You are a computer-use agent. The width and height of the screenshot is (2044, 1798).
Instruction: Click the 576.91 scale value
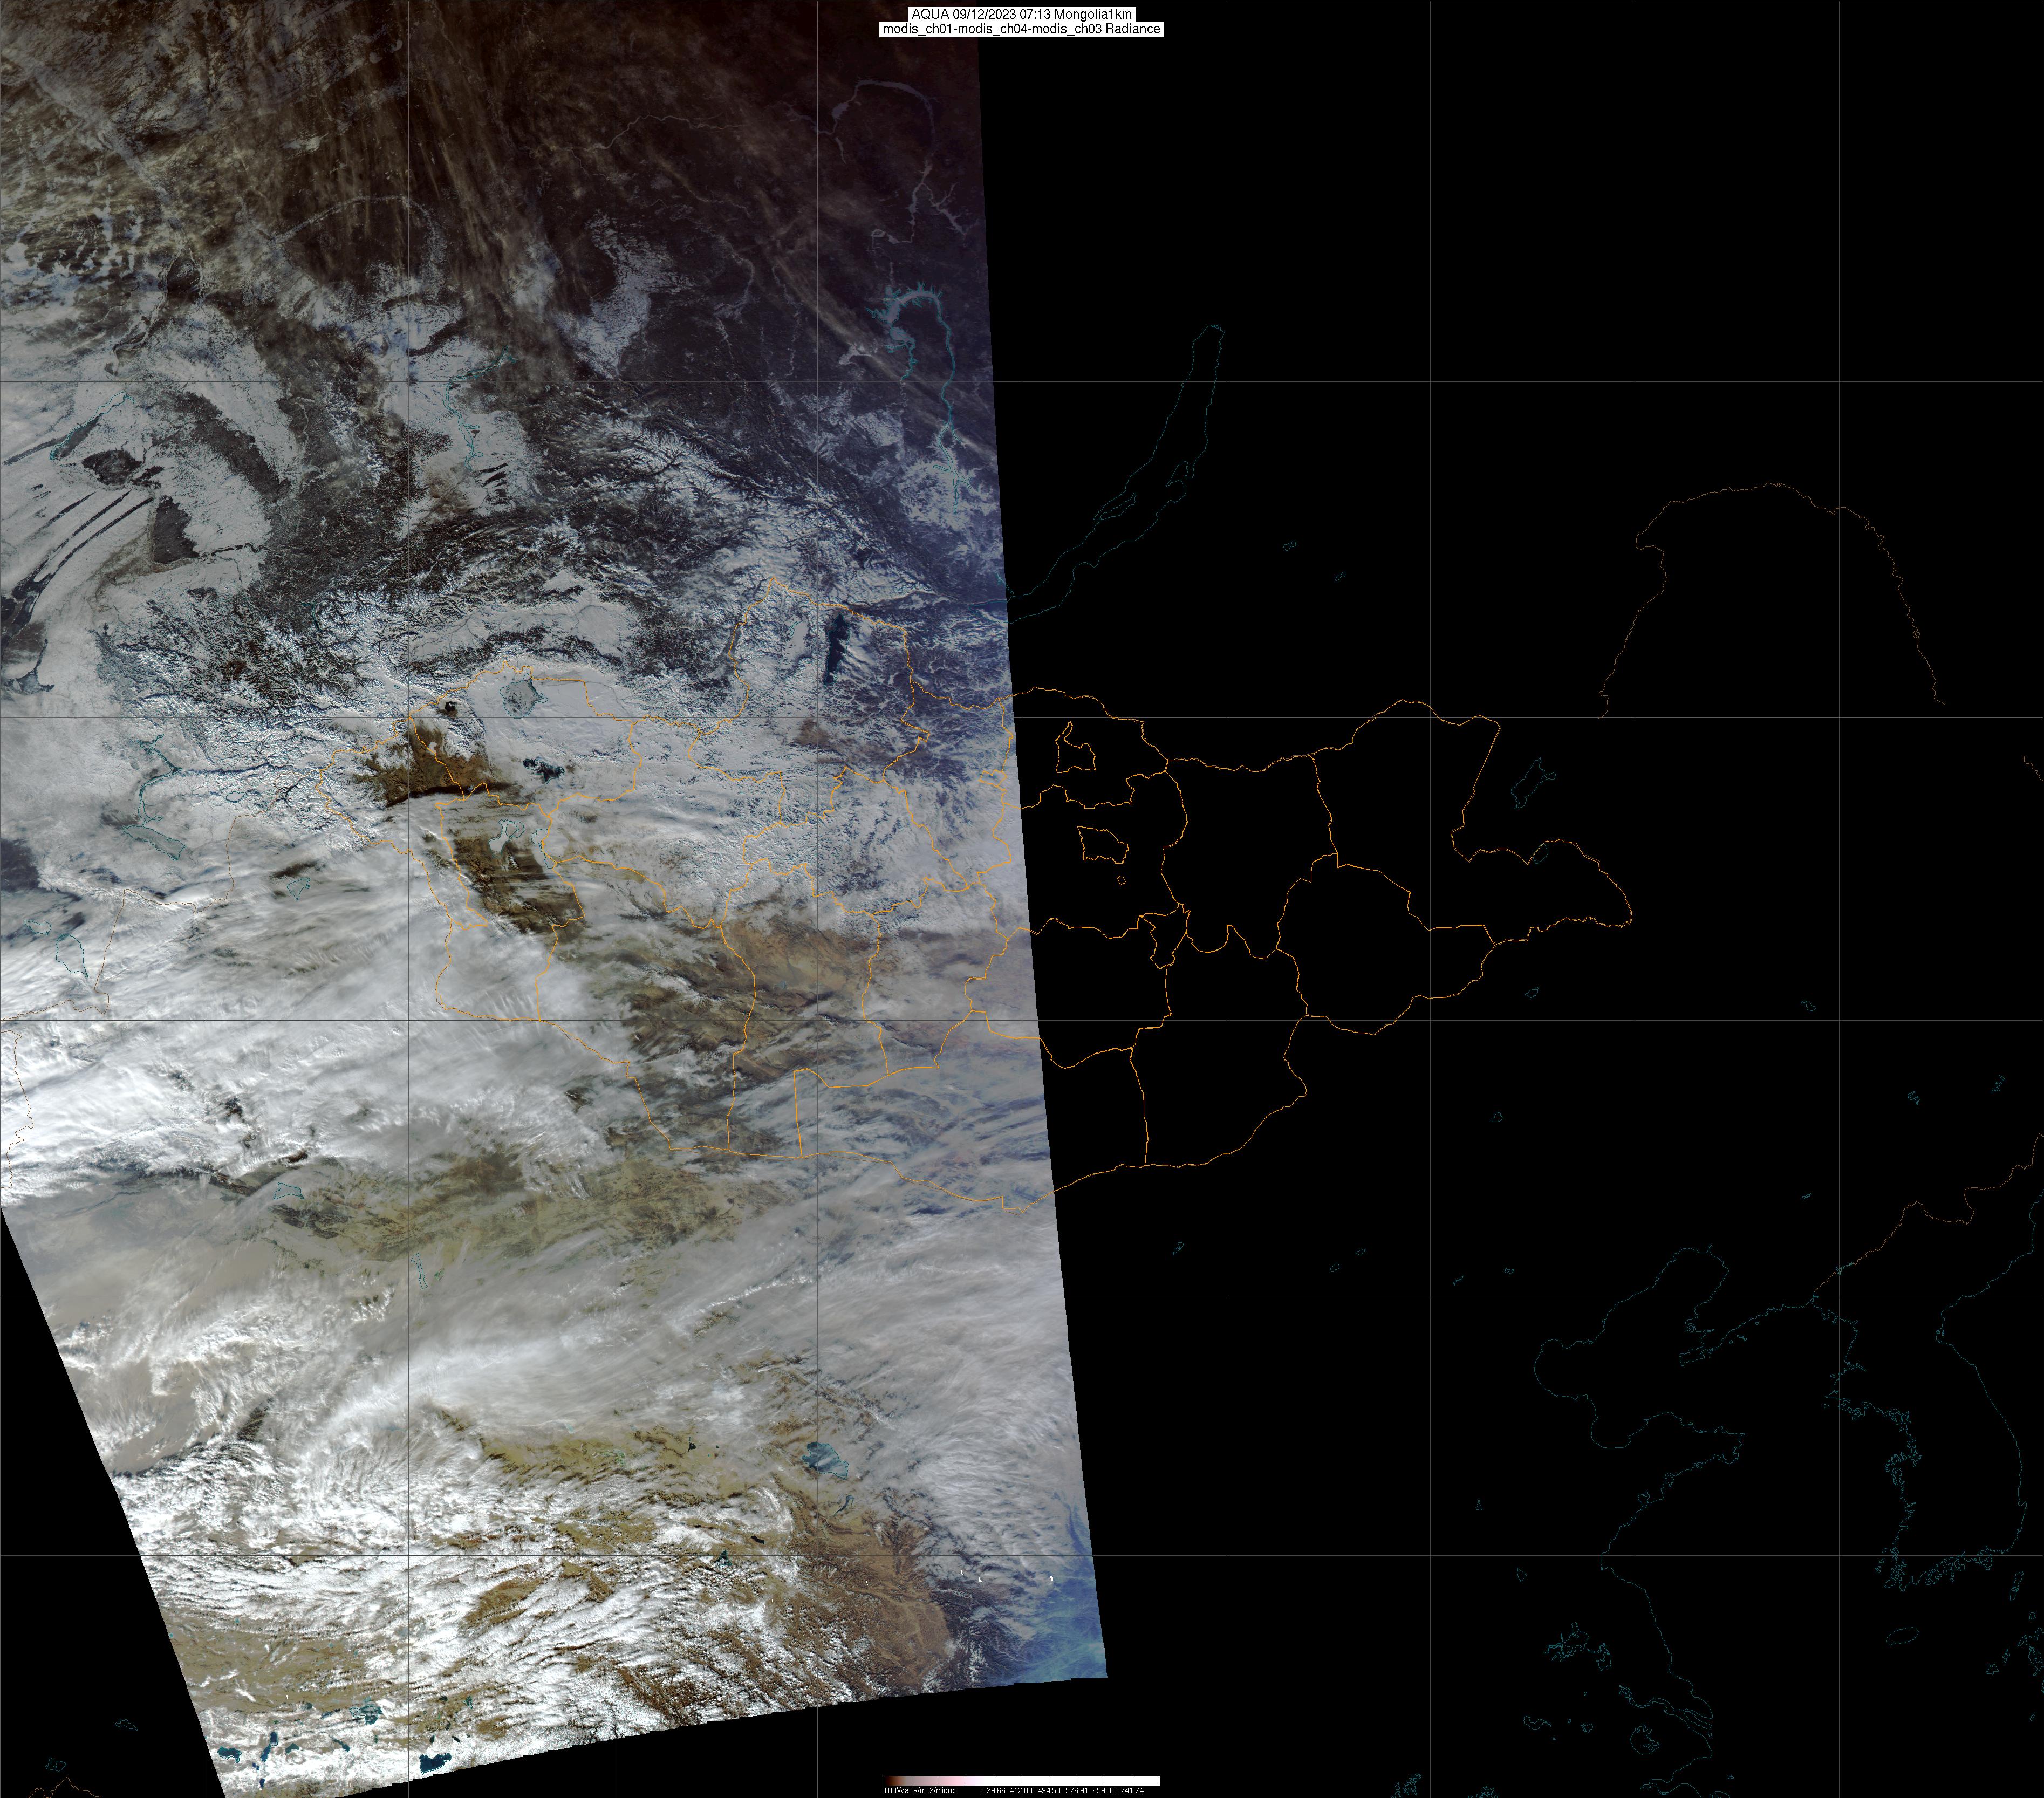point(1076,1790)
